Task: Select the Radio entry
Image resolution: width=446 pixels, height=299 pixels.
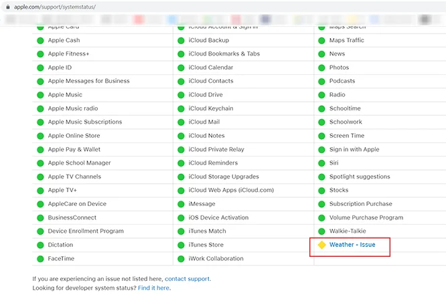Action: pos(337,94)
